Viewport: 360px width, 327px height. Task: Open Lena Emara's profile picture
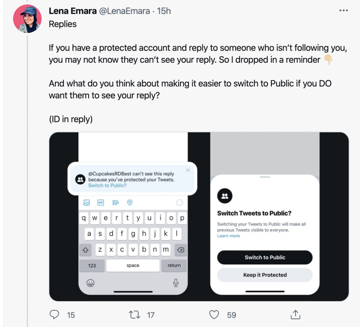[27, 19]
